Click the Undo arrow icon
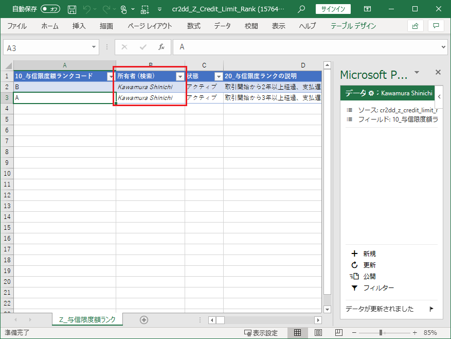 pos(86,9)
